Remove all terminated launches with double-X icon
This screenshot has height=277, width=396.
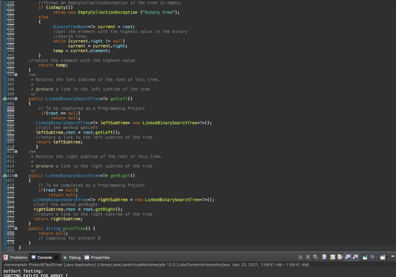click(x=316, y=257)
